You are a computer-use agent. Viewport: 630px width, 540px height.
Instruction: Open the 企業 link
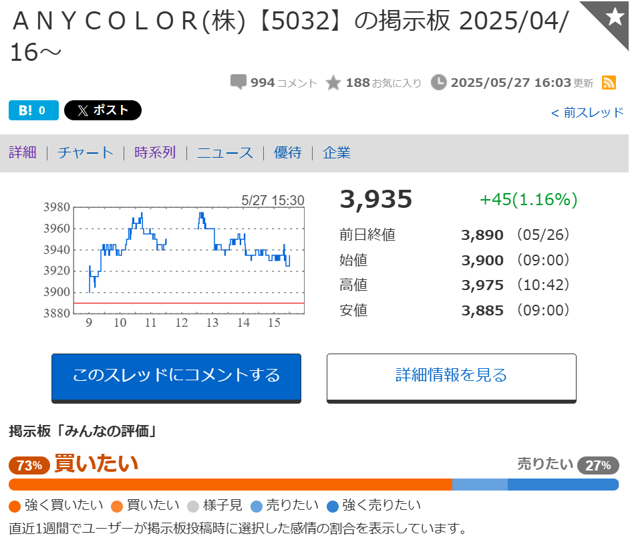coord(337,152)
